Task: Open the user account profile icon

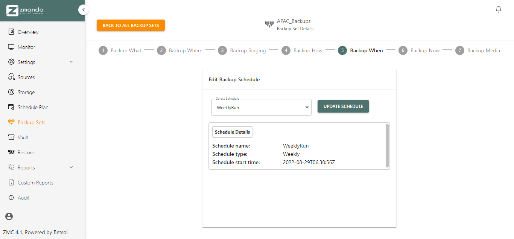Action: point(9,216)
